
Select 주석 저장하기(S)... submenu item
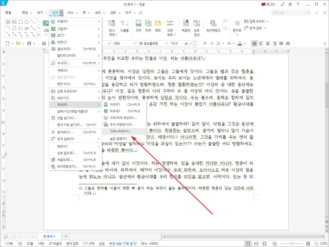point(124,125)
